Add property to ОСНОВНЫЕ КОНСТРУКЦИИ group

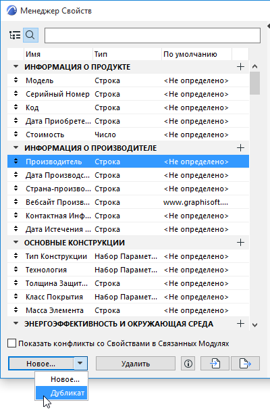coord(240,243)
